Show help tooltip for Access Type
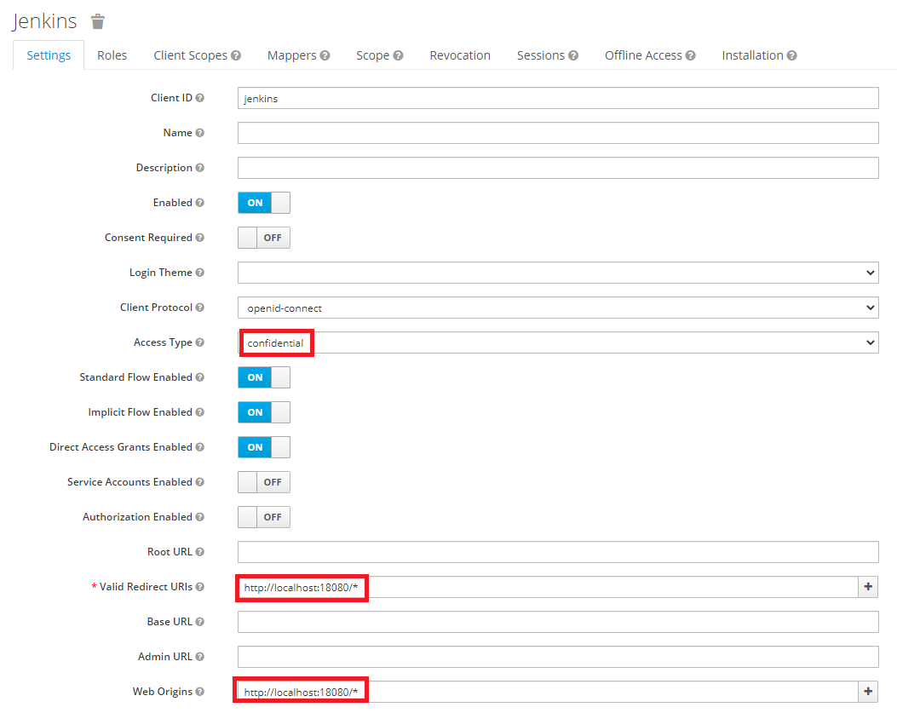 click(x=199, y=342)
